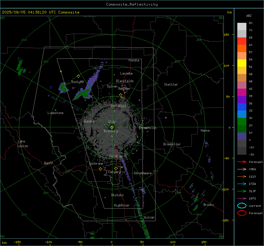This screenshot has height=246, width=264.
Task: Click the km unit label at top right
Action: click(x=229, y=12)
